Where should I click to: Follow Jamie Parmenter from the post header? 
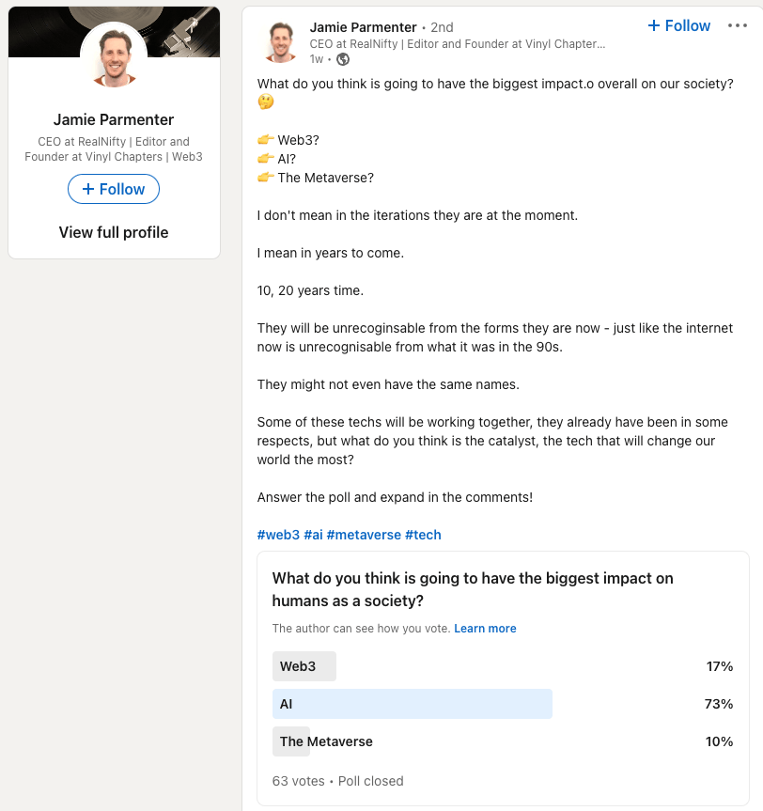pos(679,26)
